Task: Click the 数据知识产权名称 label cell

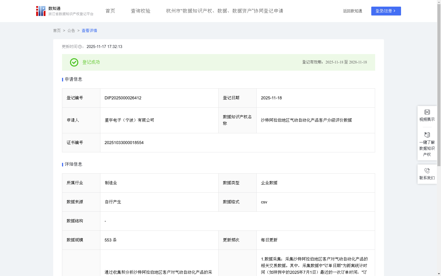Action: pyautogui.click(x=237, y=120)
